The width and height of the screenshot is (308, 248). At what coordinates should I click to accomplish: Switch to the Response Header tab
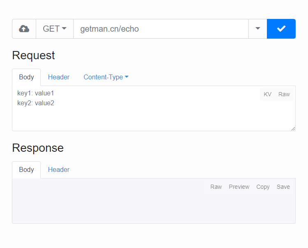(59, 169)
